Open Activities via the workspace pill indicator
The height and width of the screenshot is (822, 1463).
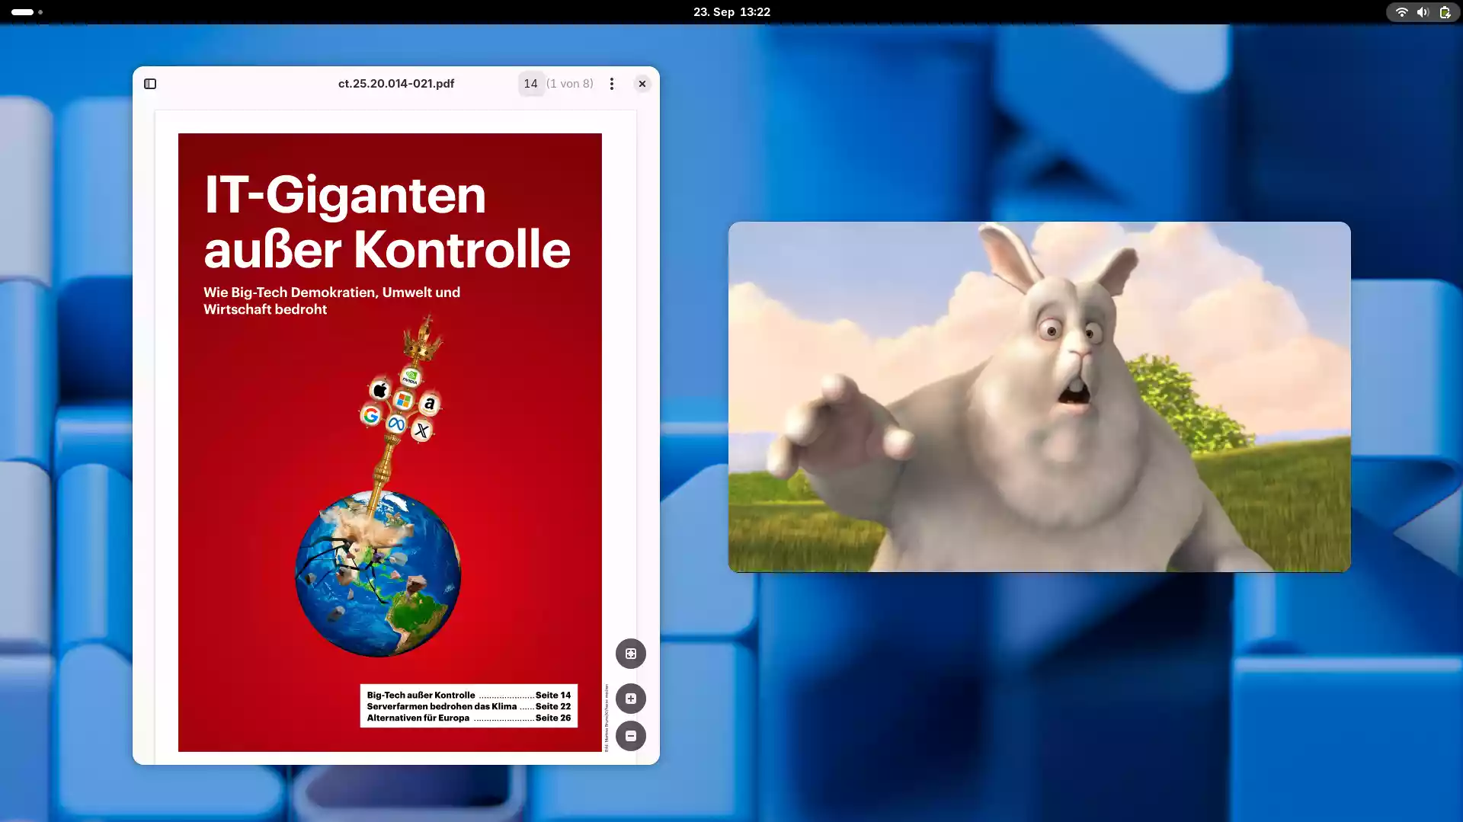[x=23, y=12]
